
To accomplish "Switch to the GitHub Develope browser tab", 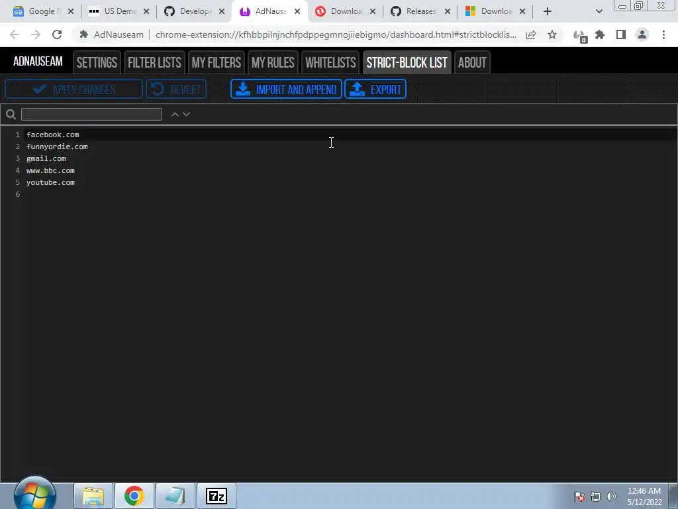I will tap(194, 11).
